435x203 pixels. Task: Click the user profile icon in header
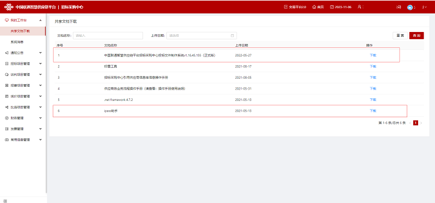pyautogui.click(x=359, y=7)
